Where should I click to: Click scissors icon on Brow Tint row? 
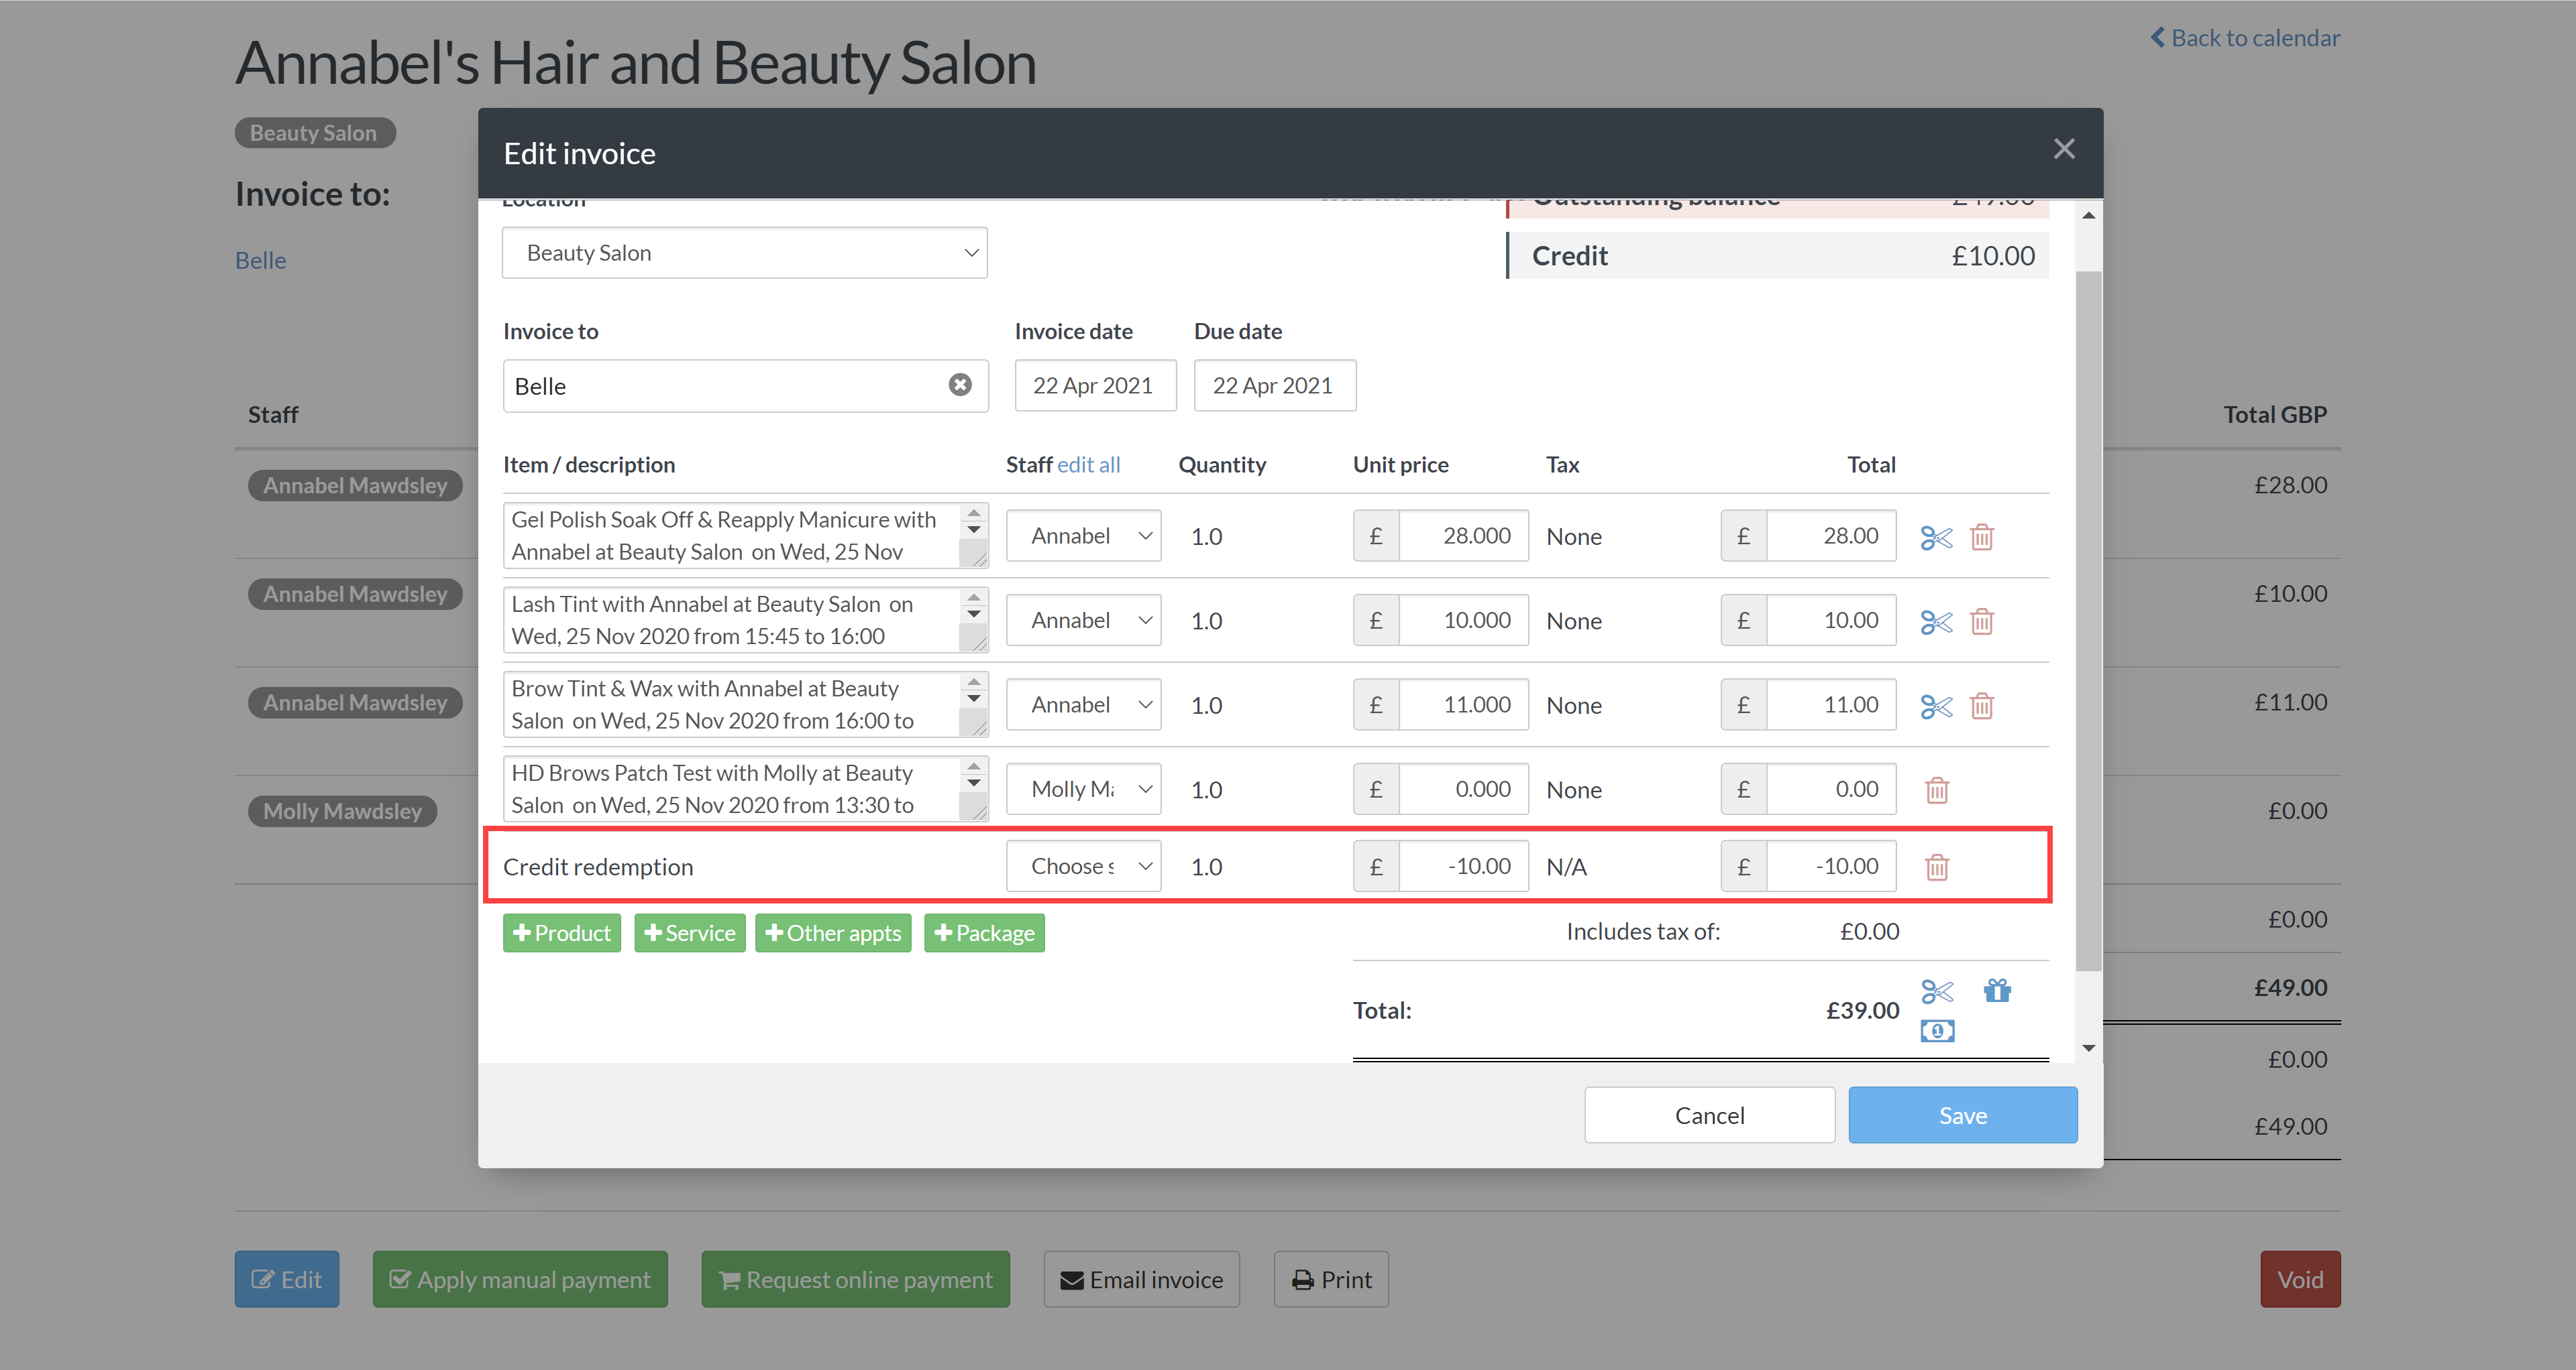[x=1936, y=706]
